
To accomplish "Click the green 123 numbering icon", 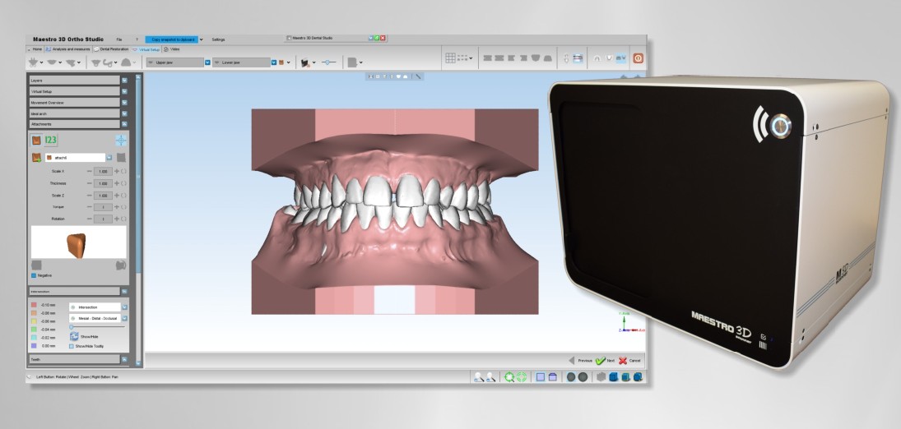I will pos(51,141).
